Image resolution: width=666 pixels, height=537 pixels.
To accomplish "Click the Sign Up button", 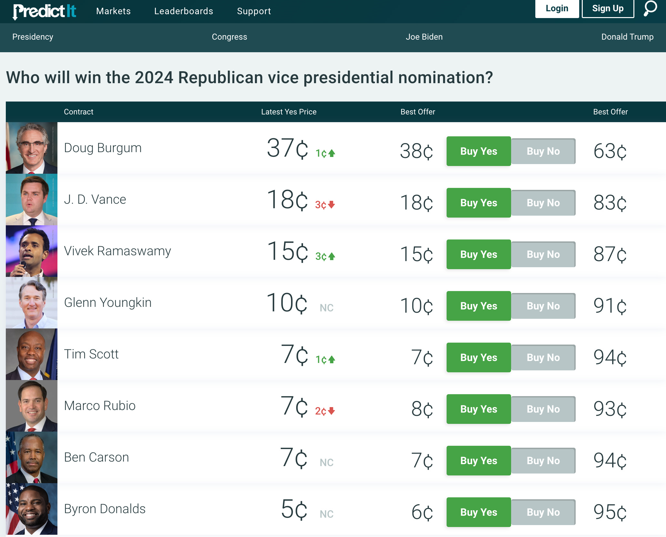I will pos(608,9).
